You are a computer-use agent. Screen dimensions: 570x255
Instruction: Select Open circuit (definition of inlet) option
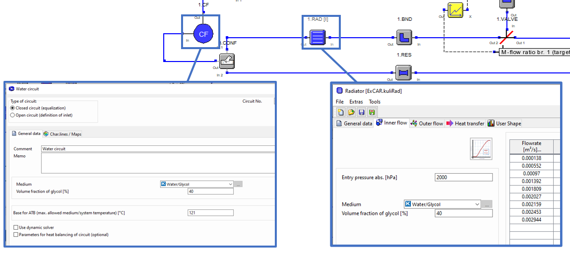pos(13,115)
